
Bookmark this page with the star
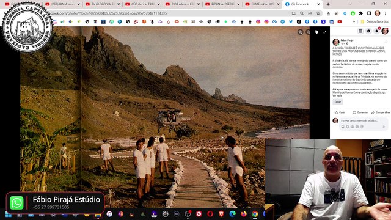point(318,13)
